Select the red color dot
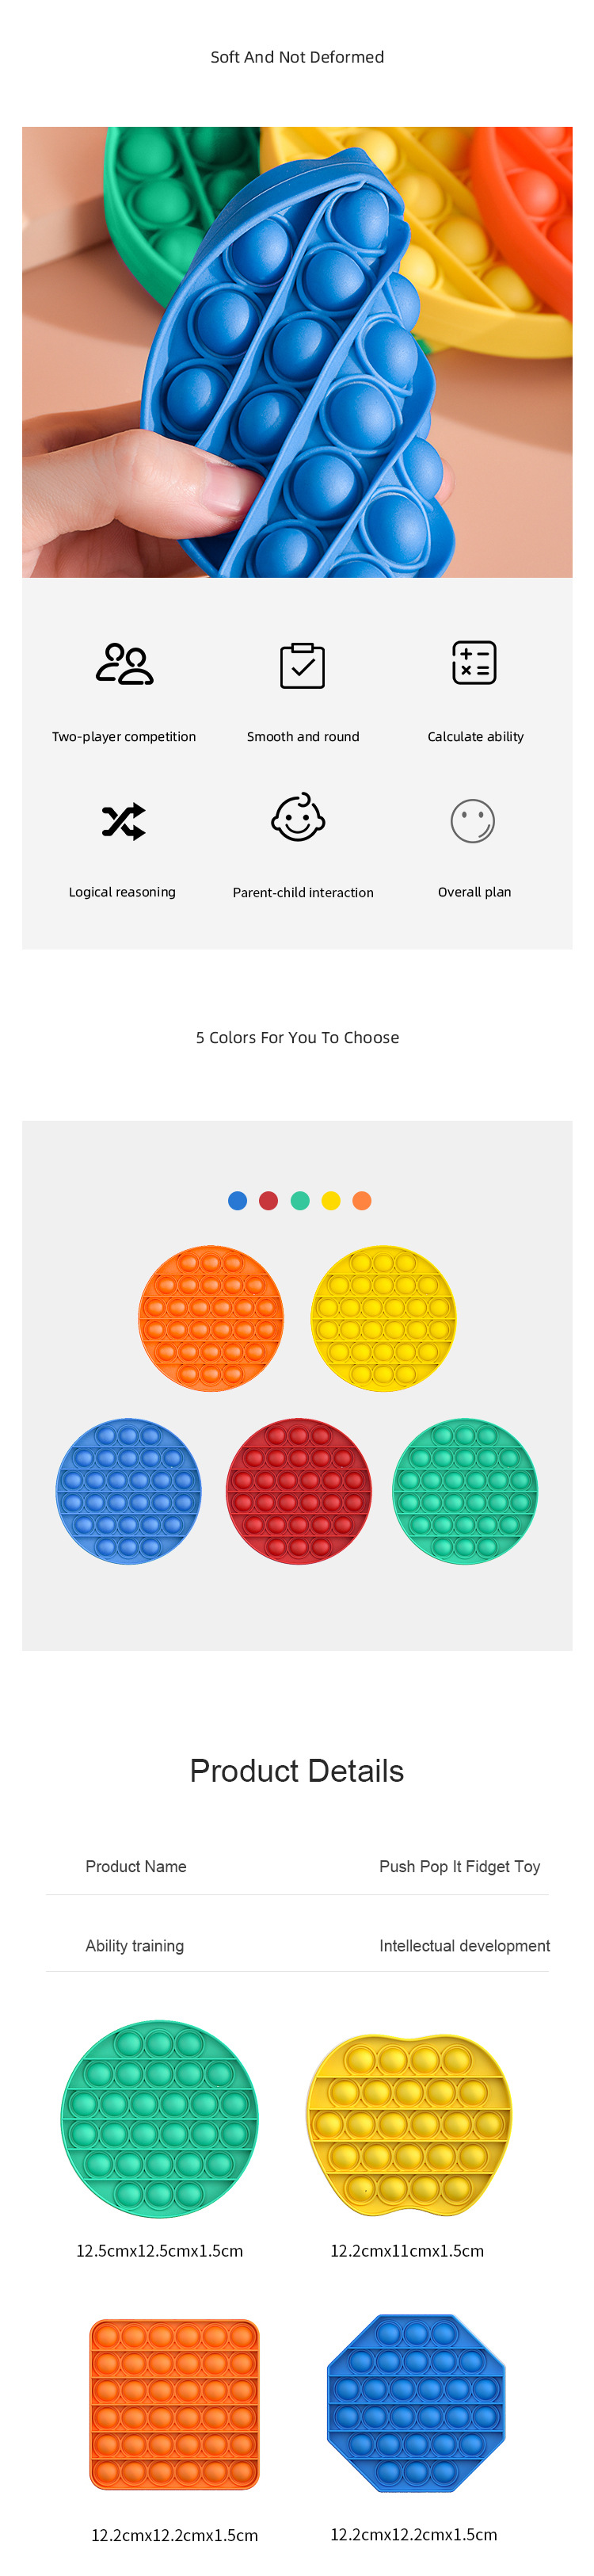 268,1200
